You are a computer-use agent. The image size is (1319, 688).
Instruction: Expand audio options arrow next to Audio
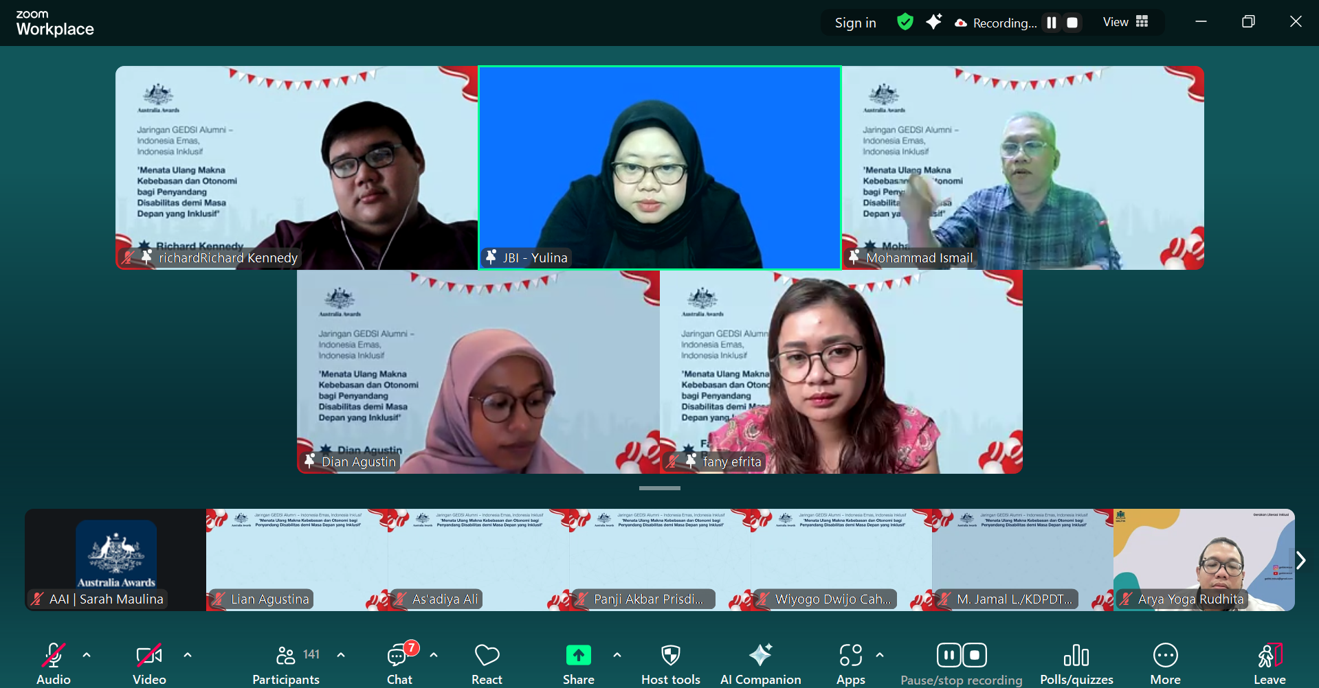(87, 655)
